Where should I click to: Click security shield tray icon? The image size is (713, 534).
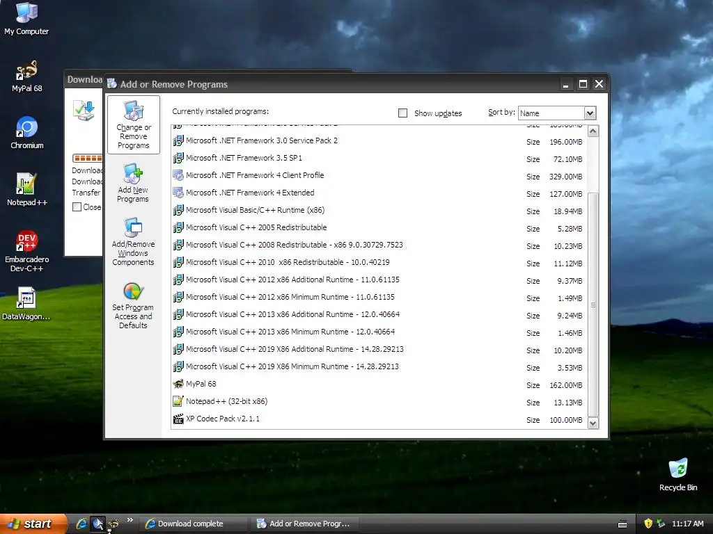click(x=648, y=524)
